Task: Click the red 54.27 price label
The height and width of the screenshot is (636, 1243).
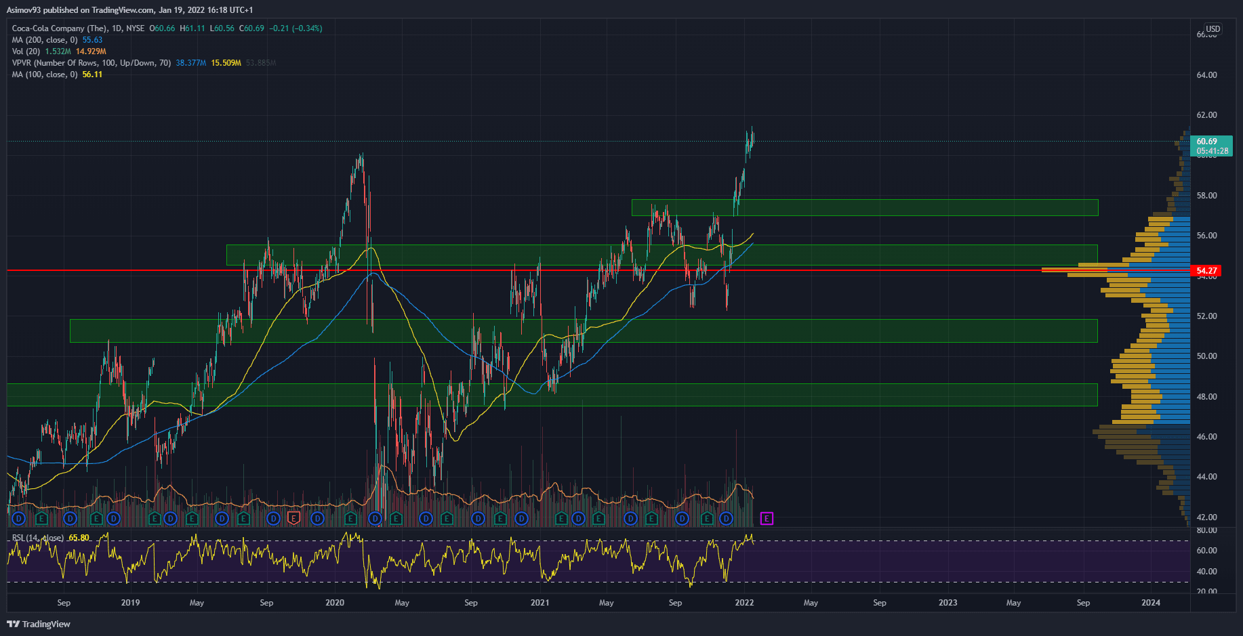Action: (x=1206, y=271)
